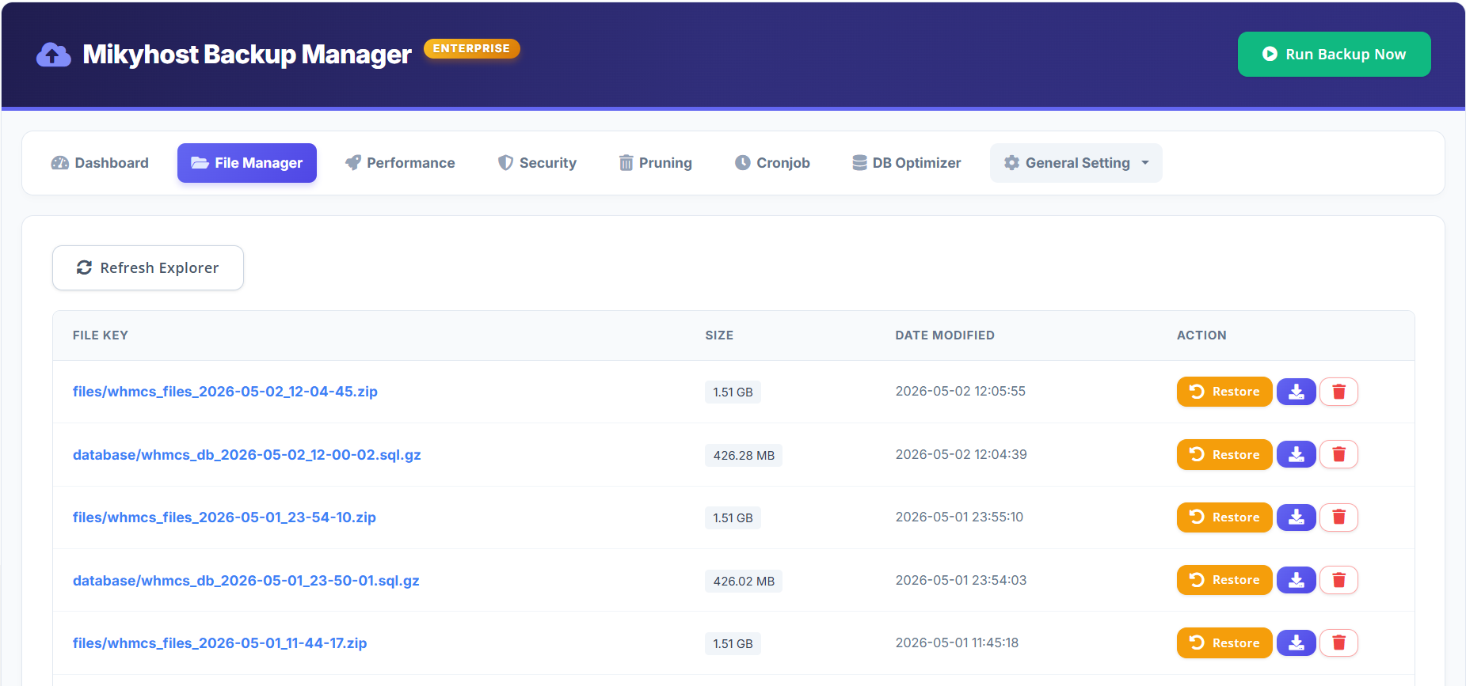The image size is (1466, 686).
Task: Open database/whmcs_db_2026-05-01_23-50-01.sql.gz link
Action: 246,581
